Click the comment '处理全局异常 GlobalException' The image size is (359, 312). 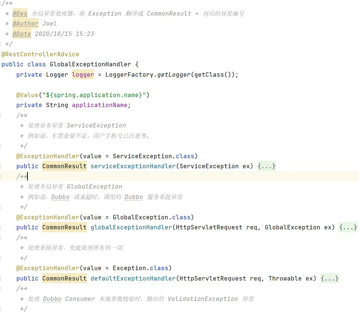[x=75, y=186]
